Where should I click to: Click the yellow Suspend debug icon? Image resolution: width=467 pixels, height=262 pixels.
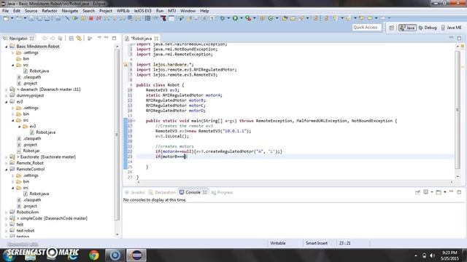(x=83, y=18)
